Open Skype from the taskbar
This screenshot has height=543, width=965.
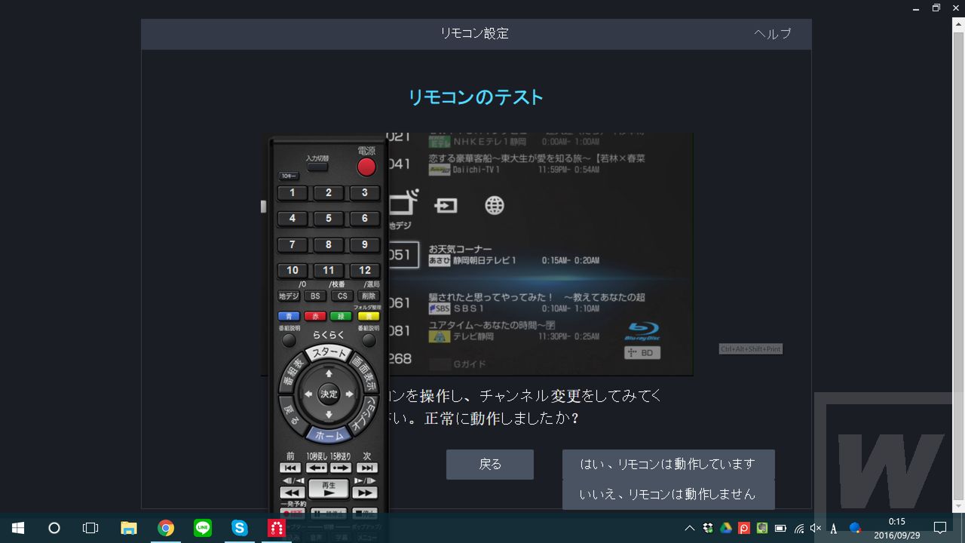click(x=240, y=529)
